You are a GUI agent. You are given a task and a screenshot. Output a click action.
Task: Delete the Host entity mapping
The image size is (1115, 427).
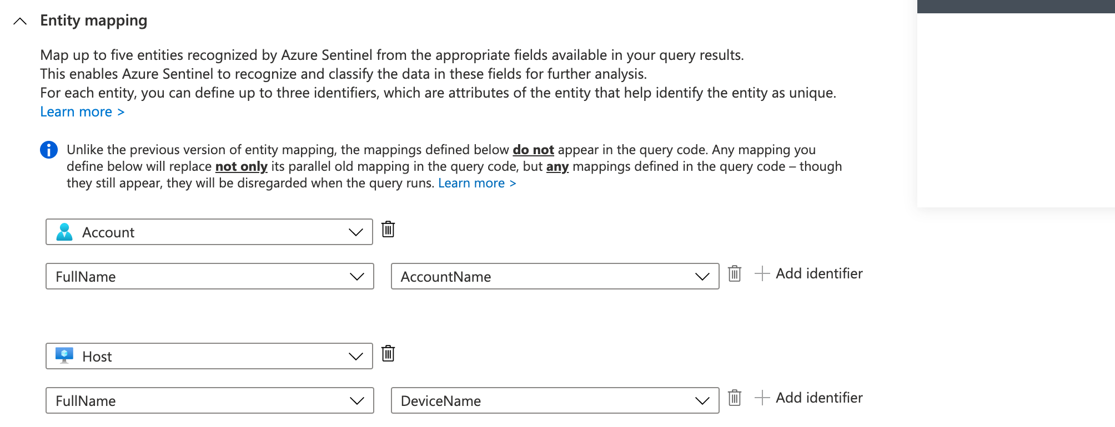(x=388, y=353)
